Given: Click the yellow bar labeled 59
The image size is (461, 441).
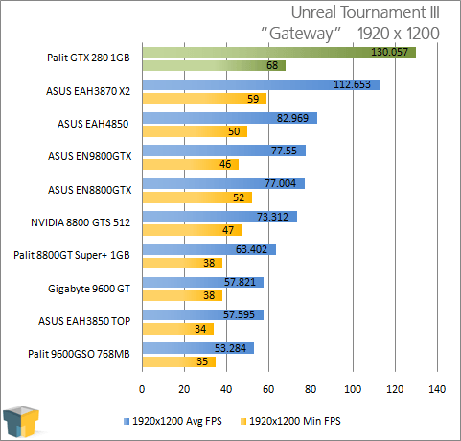Looking at the screenshot, I should [204, 99].
